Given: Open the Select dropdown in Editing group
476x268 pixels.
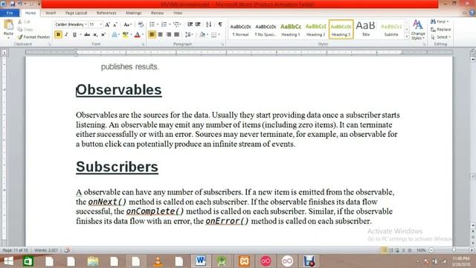Looking at the screenshot, I should 440,37.
